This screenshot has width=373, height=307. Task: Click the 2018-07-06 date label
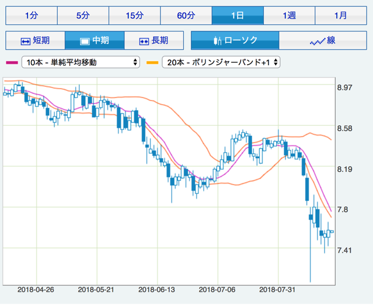[217, 290]
